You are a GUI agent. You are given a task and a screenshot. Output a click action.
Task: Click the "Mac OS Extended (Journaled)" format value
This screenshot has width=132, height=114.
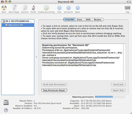click(x=48, y=103)
